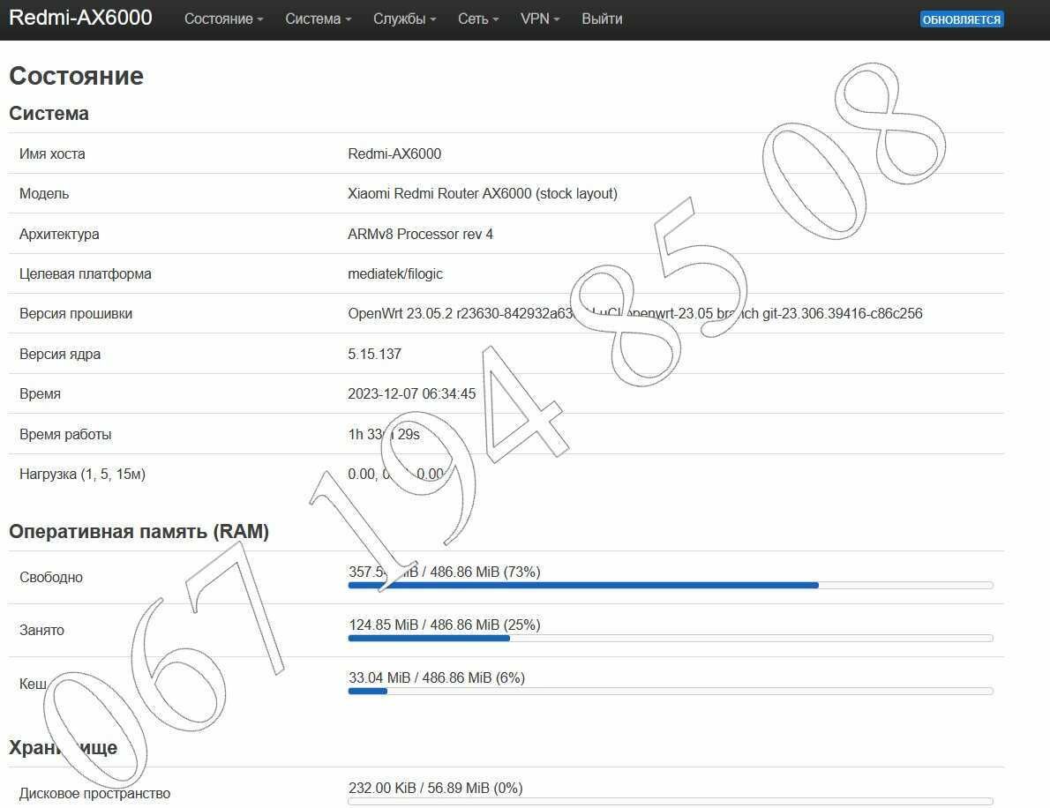Viewport: 1050px width, 808px height.
Task: Click the Свободно memory progress bar
Action: [671, 585]
